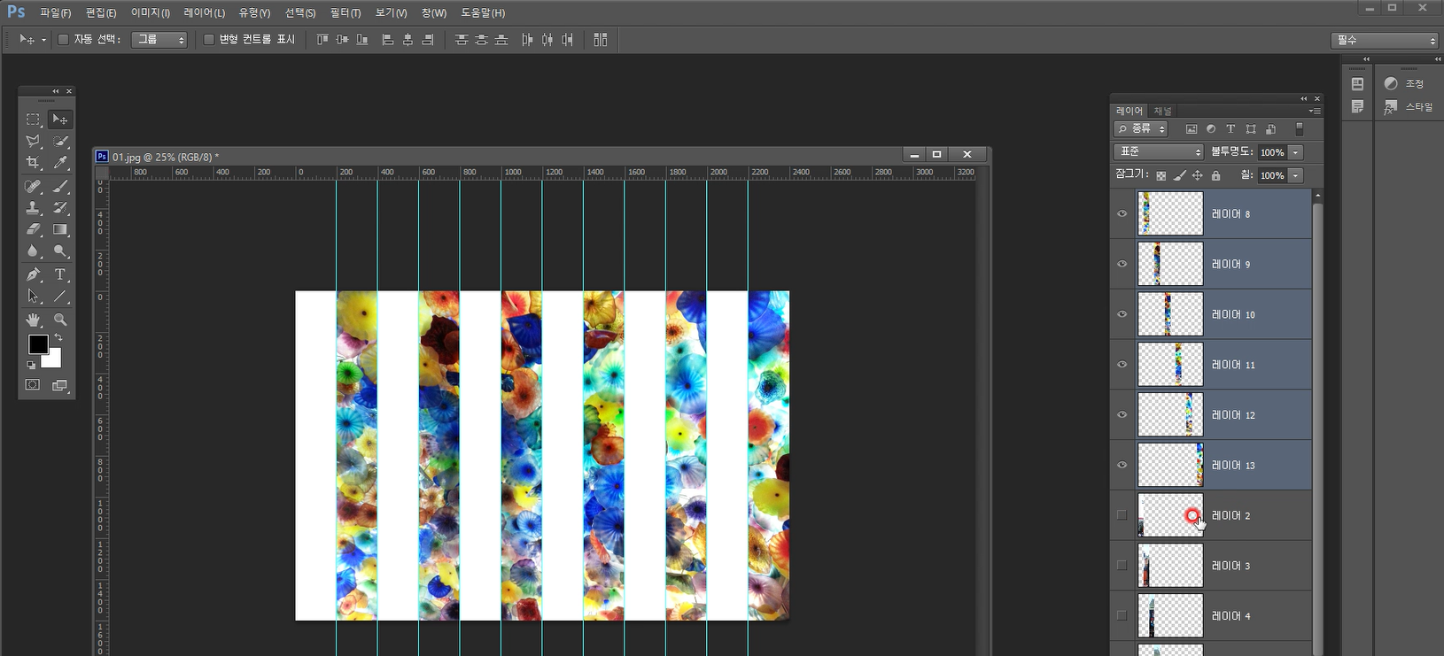Screen dimensions: 1444x656
Task: Hide 레이어 10 using eye icon
Action: tap(1122, 314)
